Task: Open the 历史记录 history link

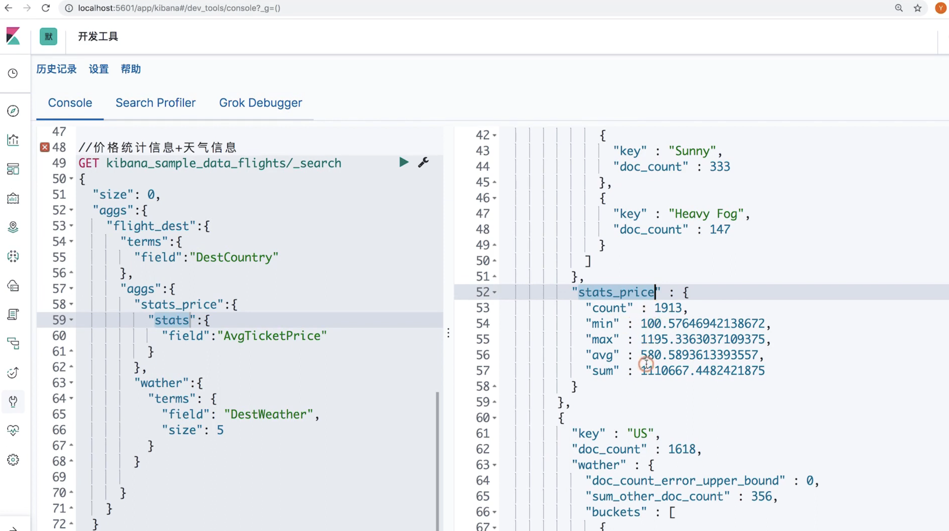Action: tap(56, 69)
